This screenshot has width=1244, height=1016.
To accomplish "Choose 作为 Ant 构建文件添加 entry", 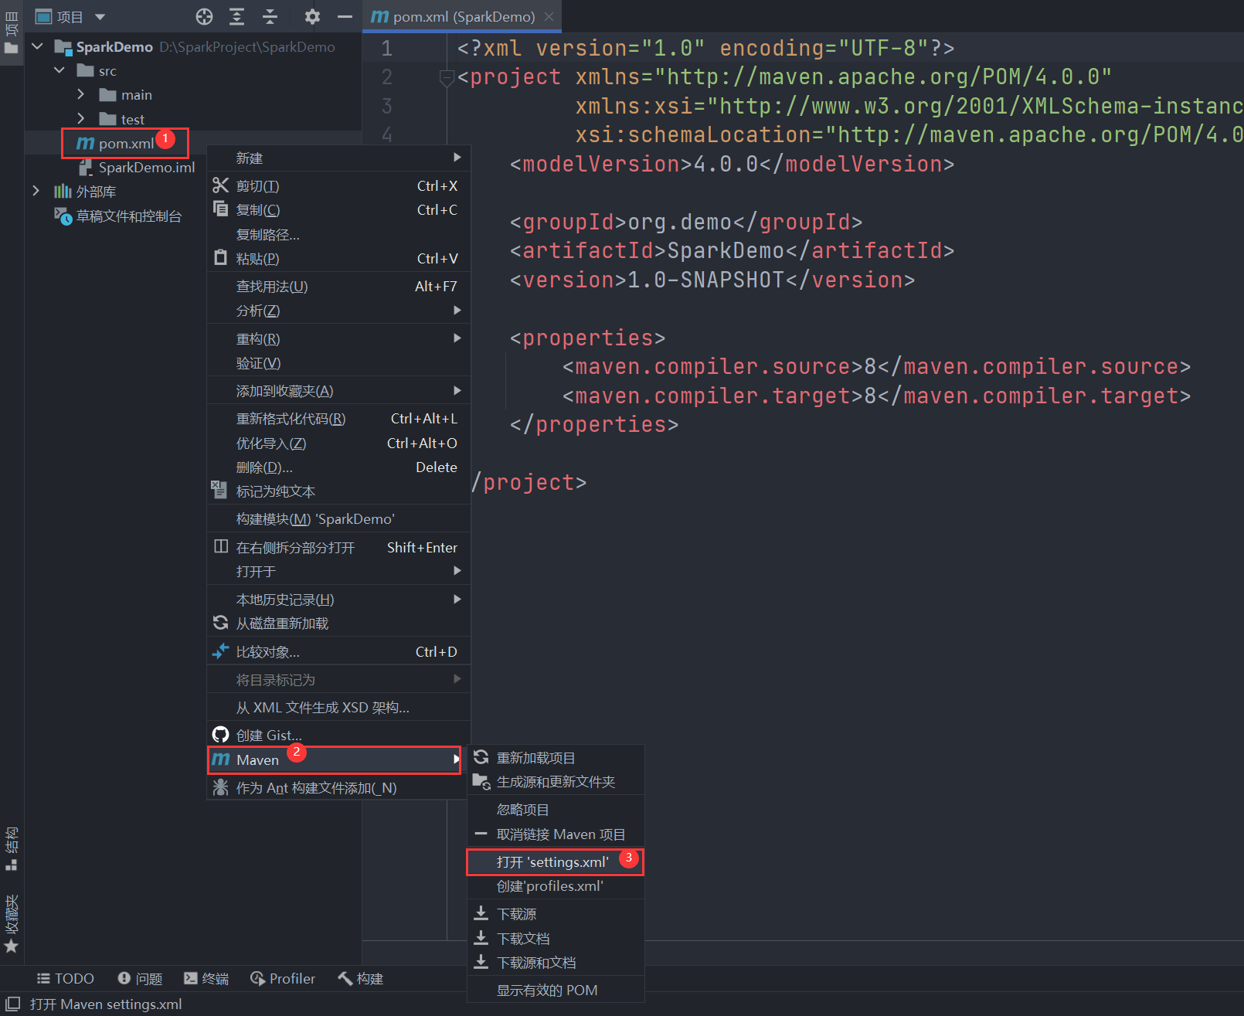I will click(x=338, y=787).
